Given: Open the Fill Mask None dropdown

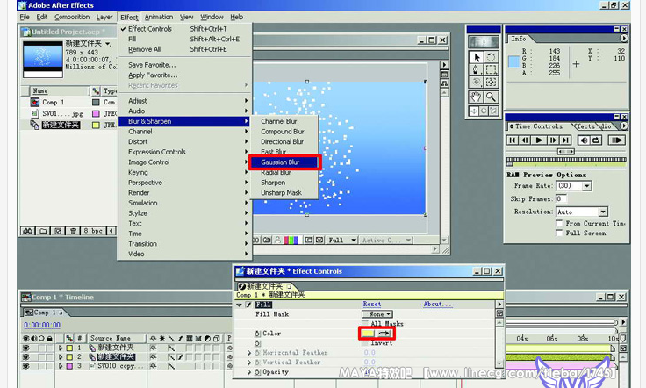Looking at the screenshot, I should tap(377, 314).
